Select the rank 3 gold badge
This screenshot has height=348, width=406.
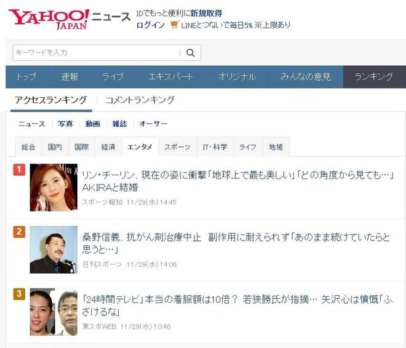(19, 294)
